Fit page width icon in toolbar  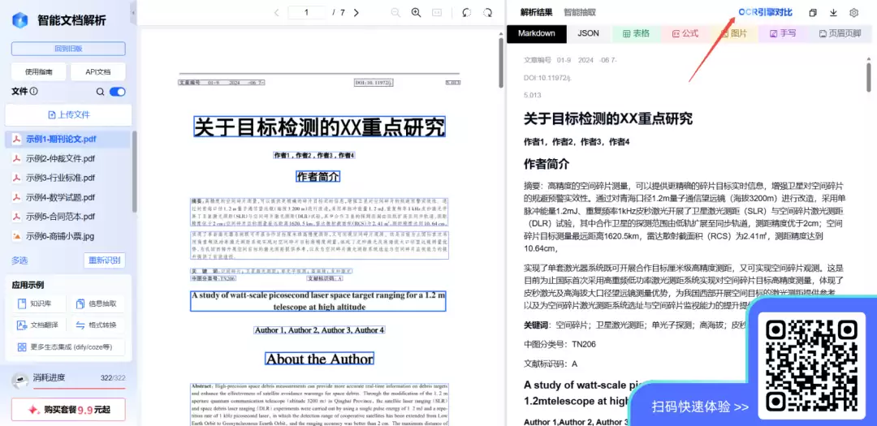437,12
